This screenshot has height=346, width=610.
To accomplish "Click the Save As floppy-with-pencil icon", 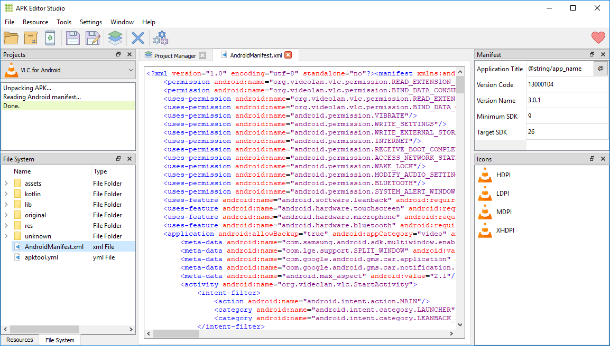I will (x=92, y=37).
